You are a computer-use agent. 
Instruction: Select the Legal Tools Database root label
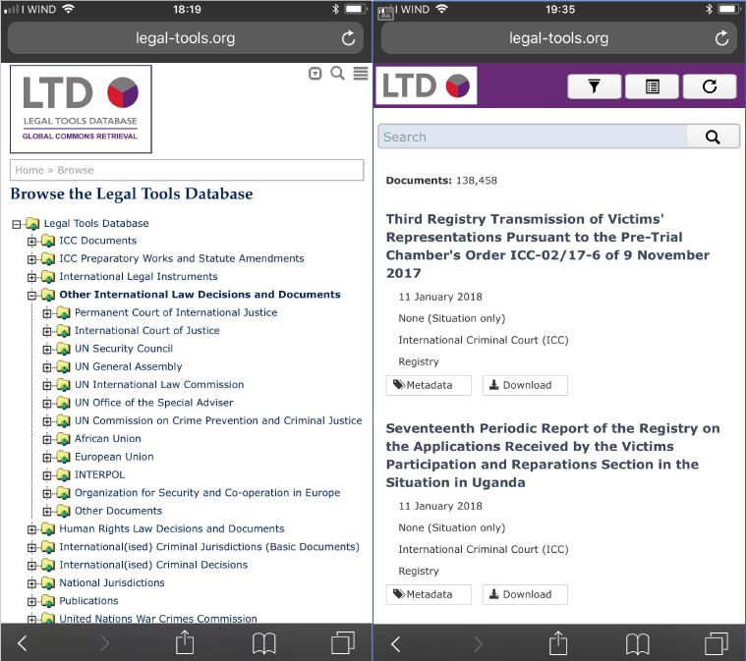(x=96, y=223)
